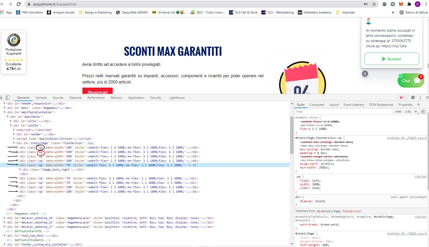The image size is (429, 247).
Task: Toggle DevTools inspect element cursor
Action: coord(1,97)
